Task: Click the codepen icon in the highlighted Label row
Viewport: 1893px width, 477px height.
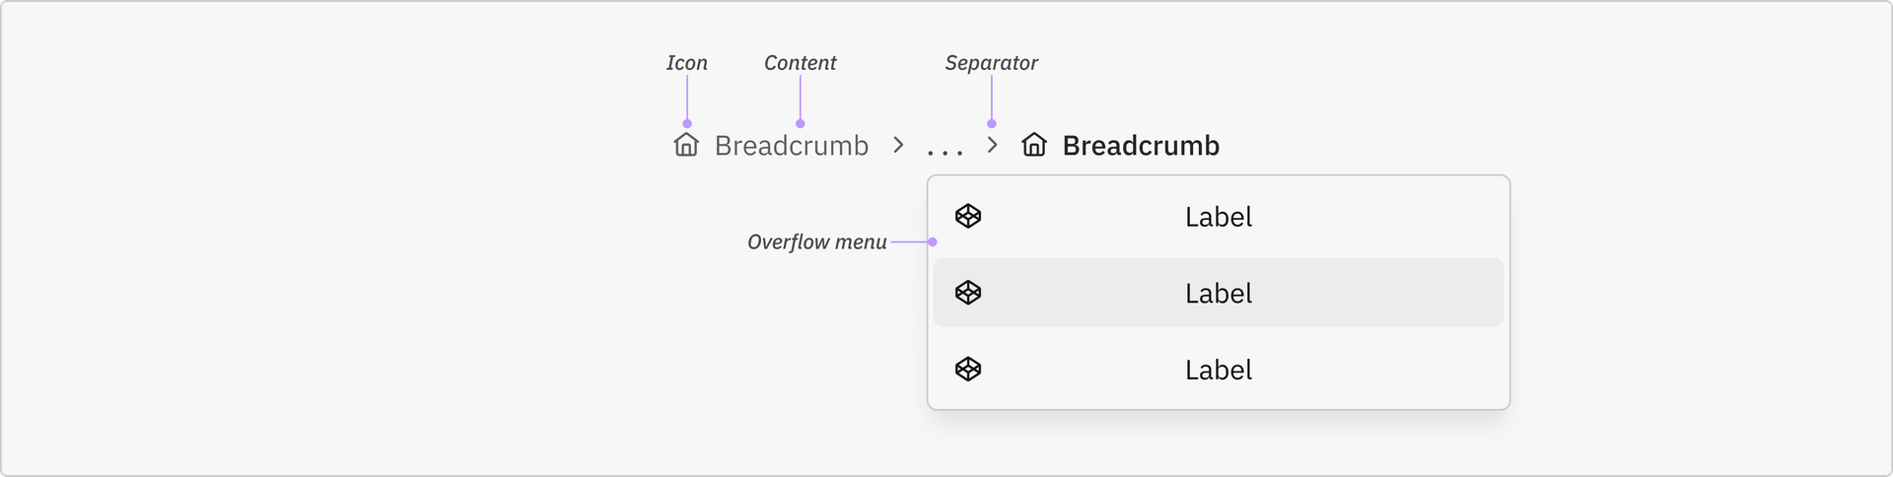Action: (x=968, y=293)
